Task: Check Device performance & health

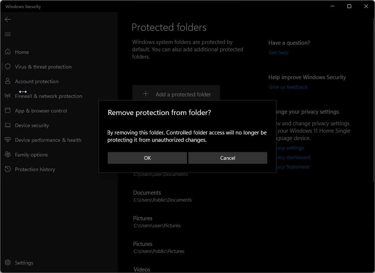Action: coord(49,140)
